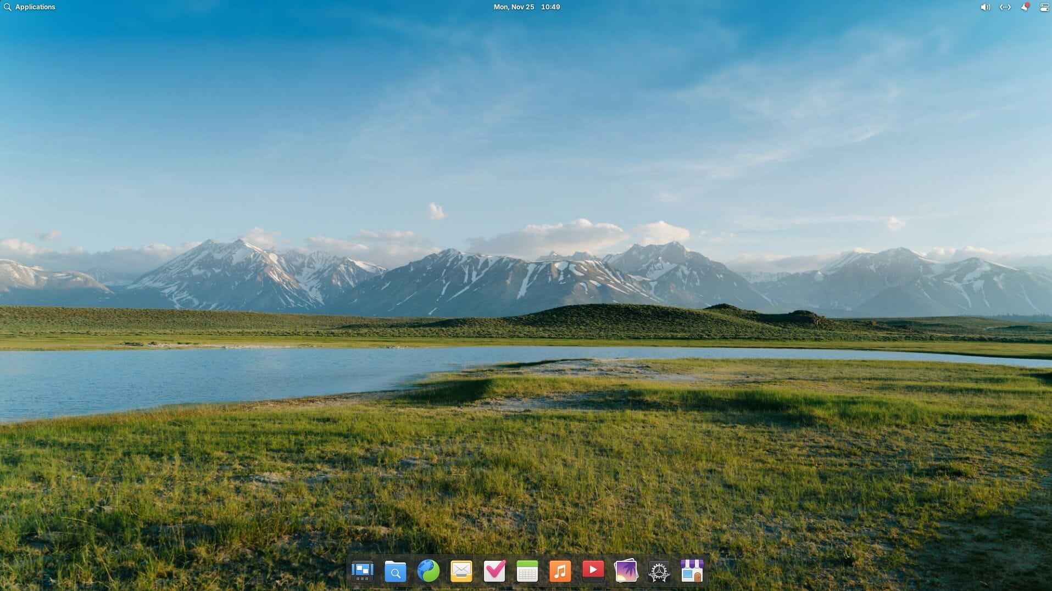
Task: Click the sound indicator in the panel
Action: coord(984,7)
